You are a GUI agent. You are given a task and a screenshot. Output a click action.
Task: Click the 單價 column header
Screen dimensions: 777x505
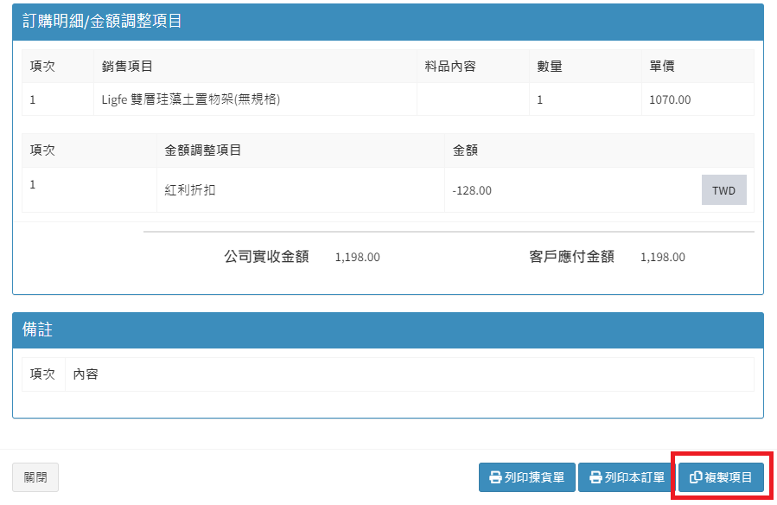click(662, 67)
